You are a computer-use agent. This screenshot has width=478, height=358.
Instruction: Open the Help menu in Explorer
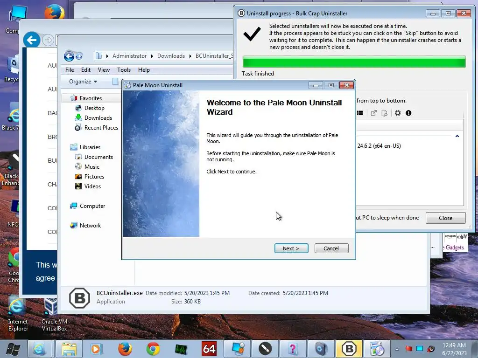144,70
